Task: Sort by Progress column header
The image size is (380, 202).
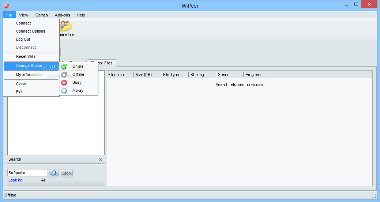Action: pyautogui.click(x=257, y=75)
